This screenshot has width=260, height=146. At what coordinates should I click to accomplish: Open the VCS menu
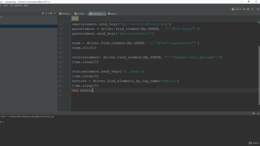tap(11, 5)
